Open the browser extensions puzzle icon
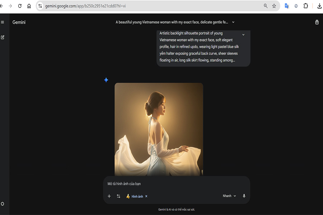The height and width of the screenshot is (215, 323). [x=306, y=6]
